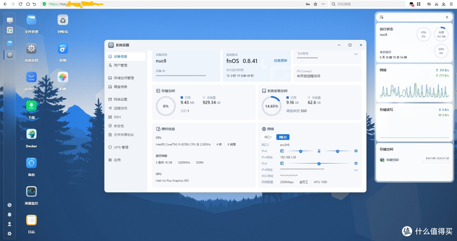This screenshot has height=241, width=457.
Task: Click the 内存 14.1 GB gauge in widget
Action: pyautogui.click(x=441, y=34)
